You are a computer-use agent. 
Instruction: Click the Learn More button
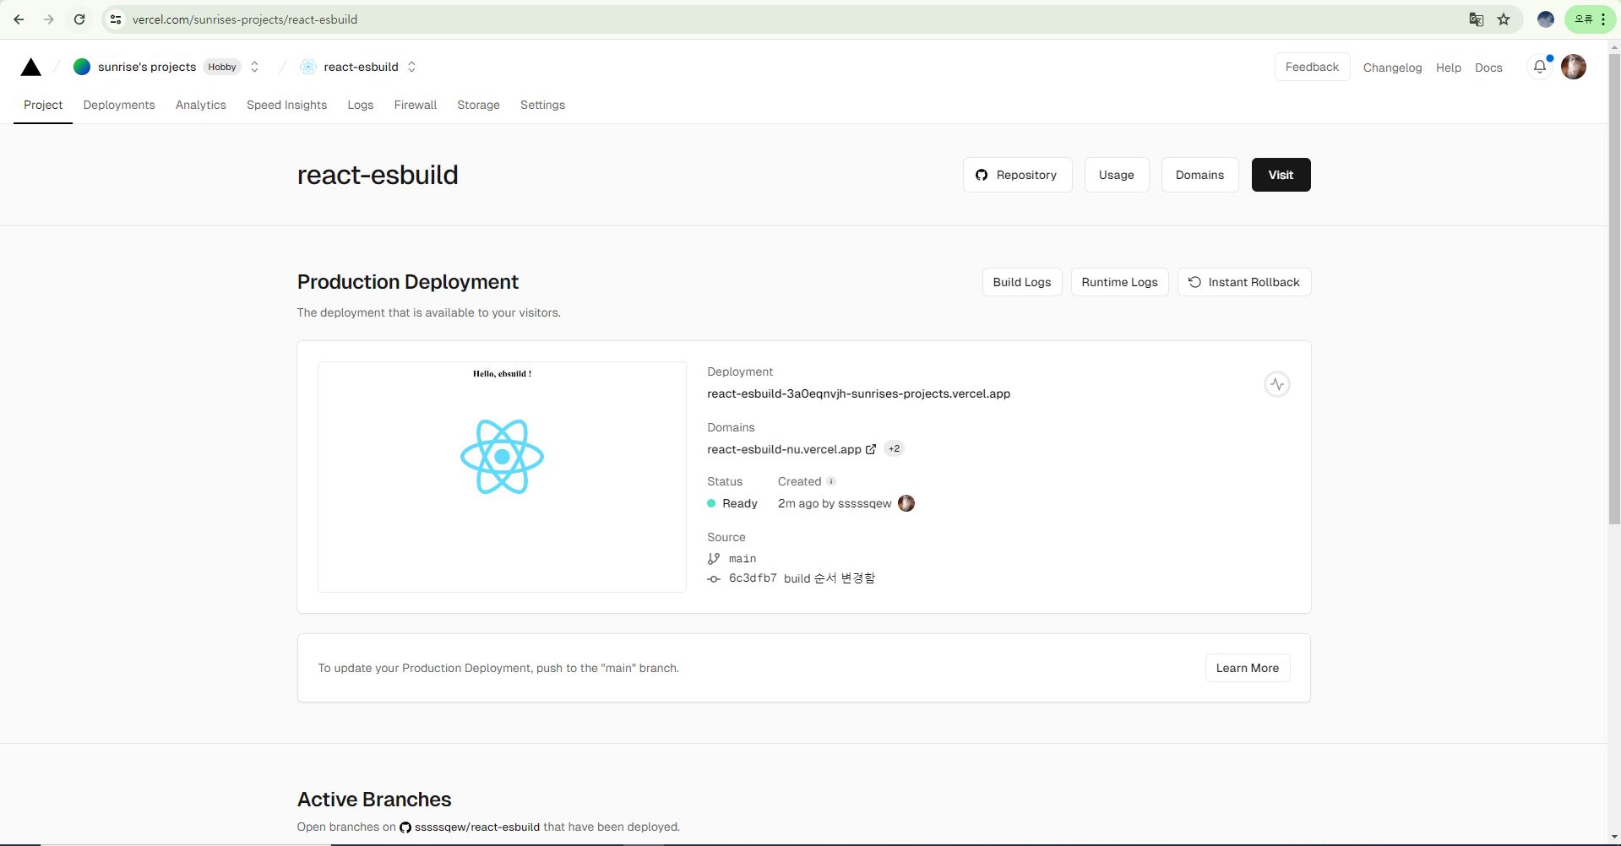[1247, 668]
